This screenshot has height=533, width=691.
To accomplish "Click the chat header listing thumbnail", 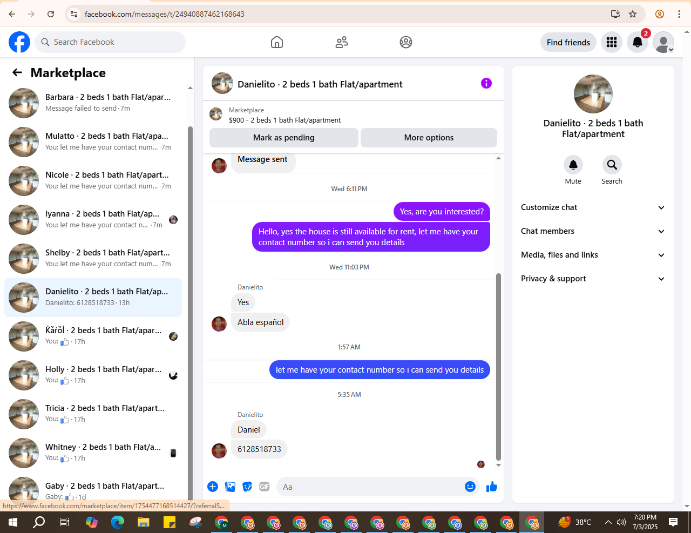I will tap(222, 83).
